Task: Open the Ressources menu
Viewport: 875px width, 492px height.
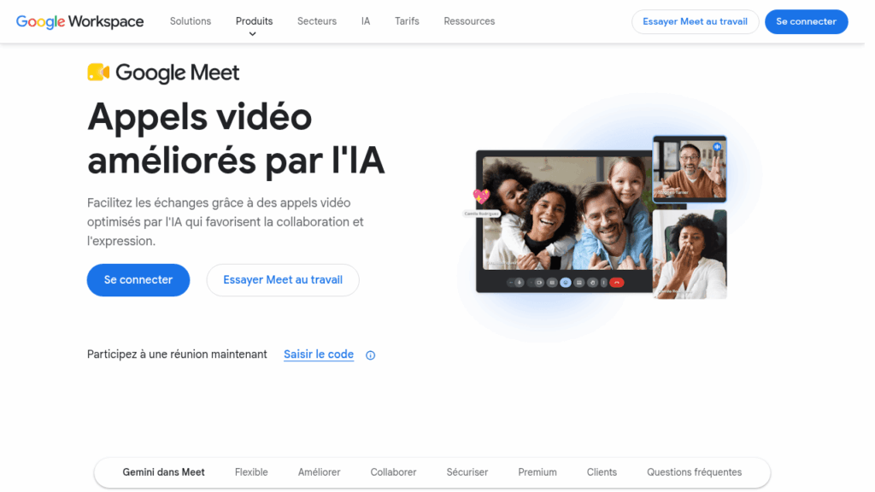Action: pos(469,21)
